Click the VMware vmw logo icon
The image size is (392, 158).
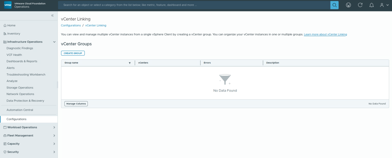(8, 5)
